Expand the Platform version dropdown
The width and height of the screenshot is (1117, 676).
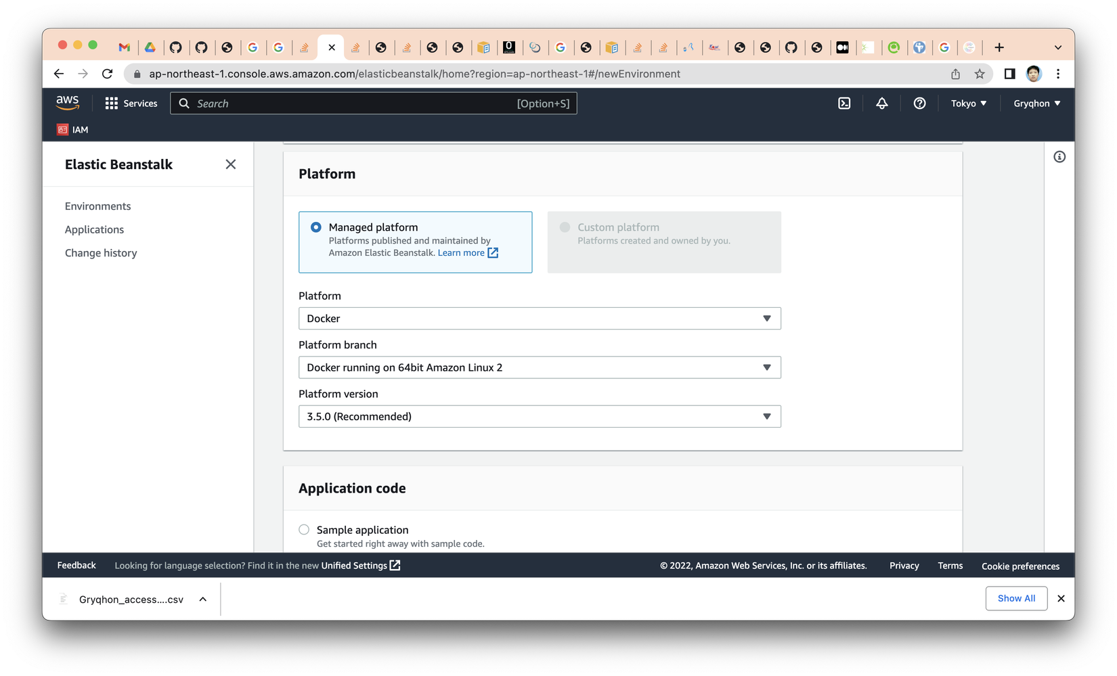pyautogui.click(x=540, y=416)
